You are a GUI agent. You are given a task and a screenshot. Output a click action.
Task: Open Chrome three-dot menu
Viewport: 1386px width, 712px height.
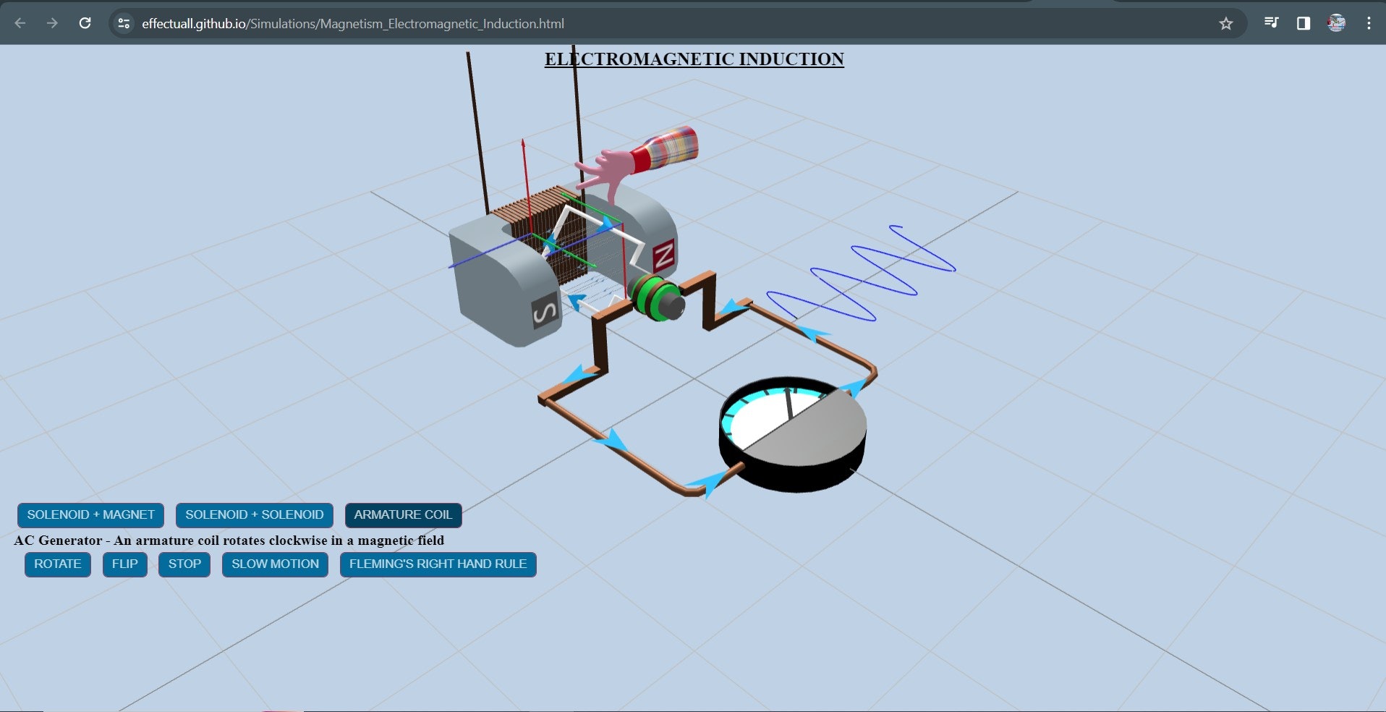pos(1369,23)
